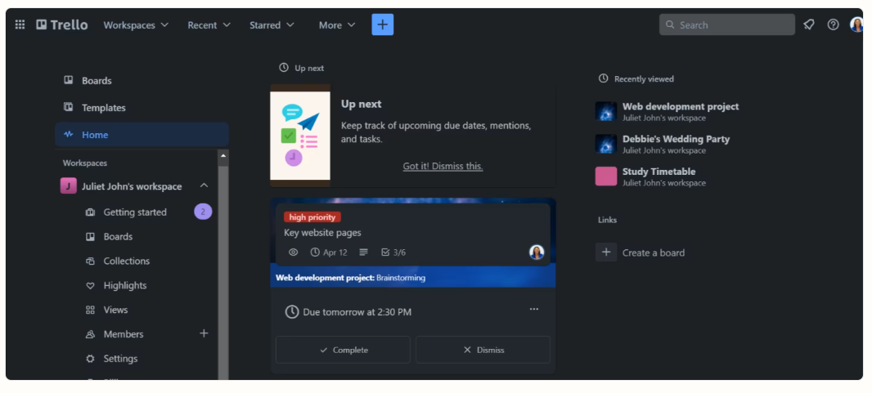872x393 pixels.
Task: Open the app switcher grid icon
Action: coord(20,25)
